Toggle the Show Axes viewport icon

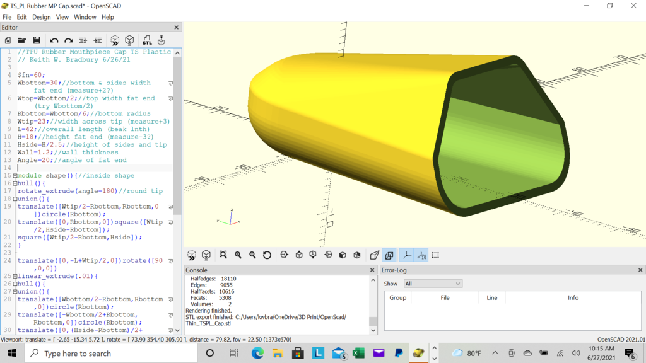(406, 255)
